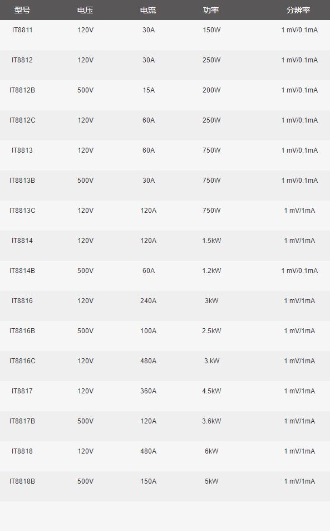Screen dimensions: 330x531
Task: Click the IT8817B model name
Action: point(22,421)
